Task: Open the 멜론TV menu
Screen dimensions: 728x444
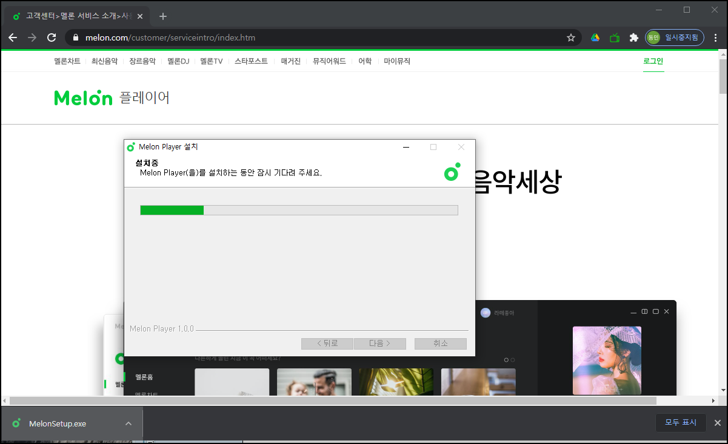Action: (212, 61)
